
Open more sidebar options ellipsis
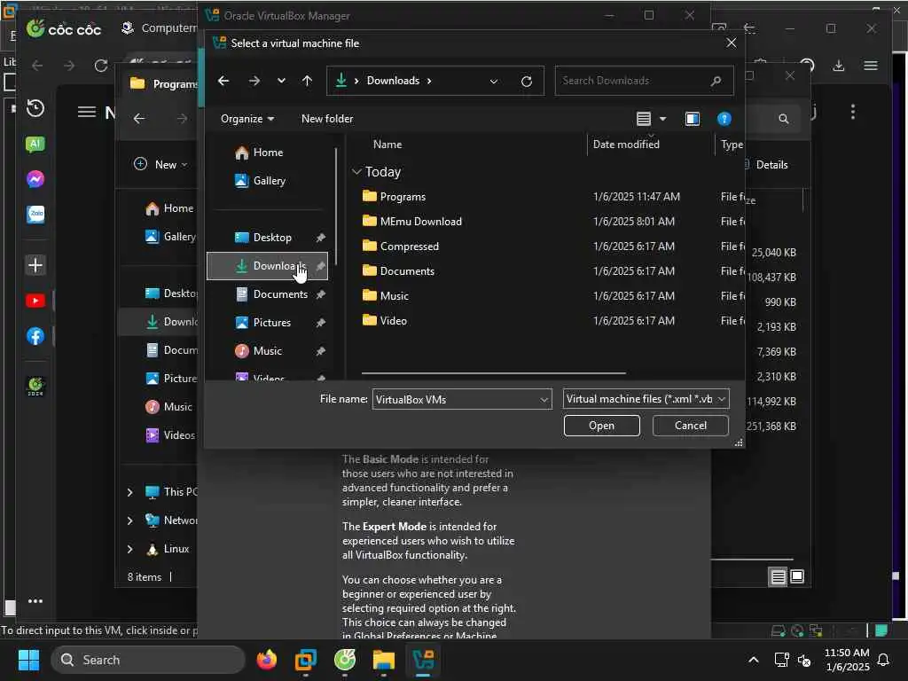(35, 601)
